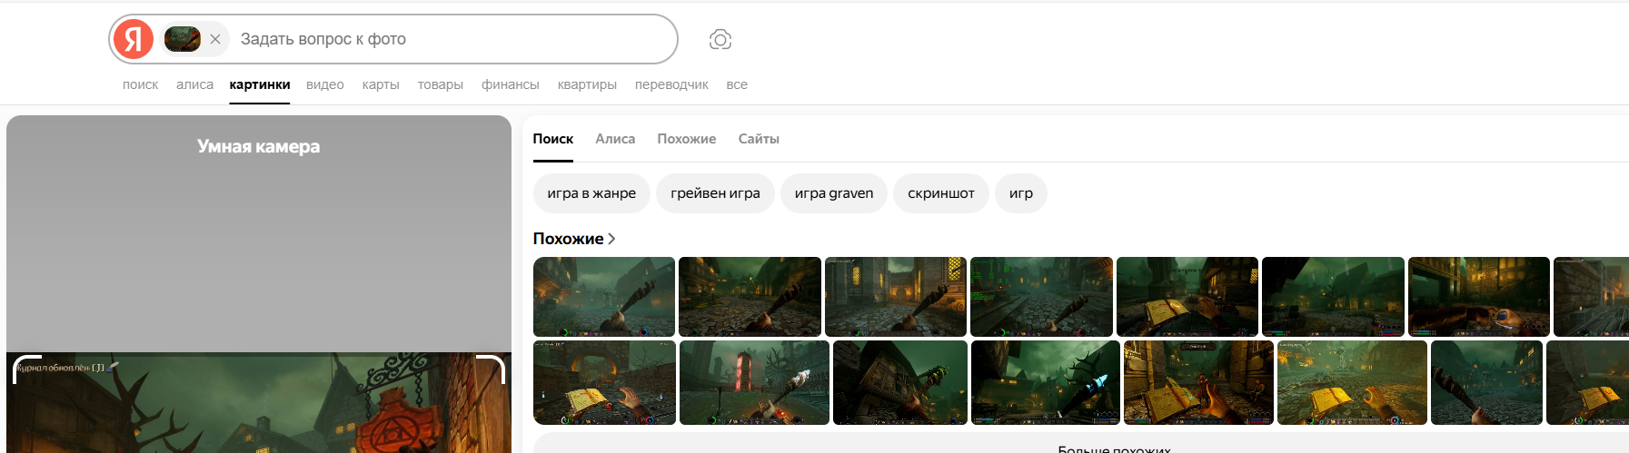The height and width of the screenshot is (453, 1629).
Task: Go to "финансы"
Action: click(511, 84)
